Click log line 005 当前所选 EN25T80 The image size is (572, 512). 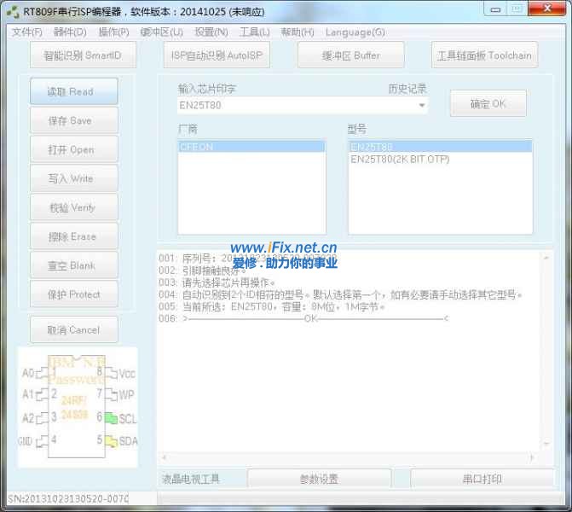272,306
